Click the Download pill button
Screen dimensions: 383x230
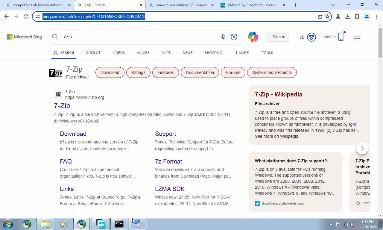click(110, 72)
